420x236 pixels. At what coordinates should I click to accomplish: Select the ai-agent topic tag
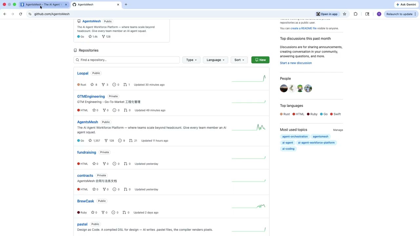288,143
